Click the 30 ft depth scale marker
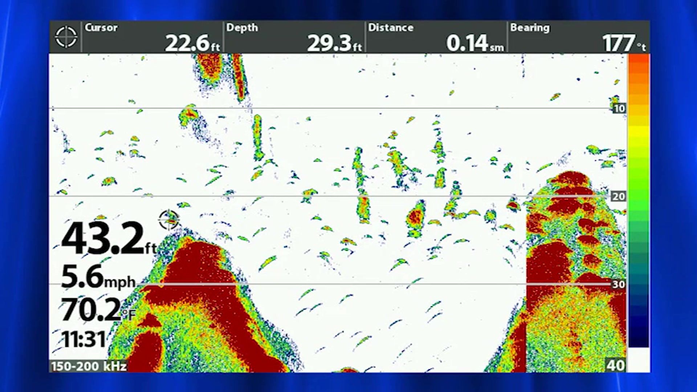This screenshot has height=392, width=697. (x=618, y=284)
